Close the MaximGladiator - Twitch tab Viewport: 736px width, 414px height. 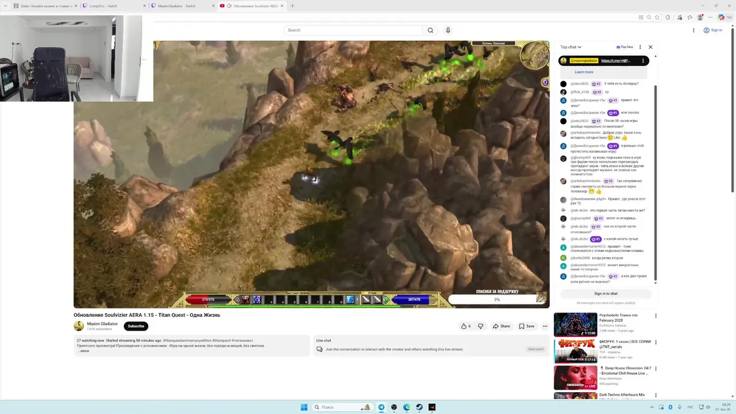point(213,6)
